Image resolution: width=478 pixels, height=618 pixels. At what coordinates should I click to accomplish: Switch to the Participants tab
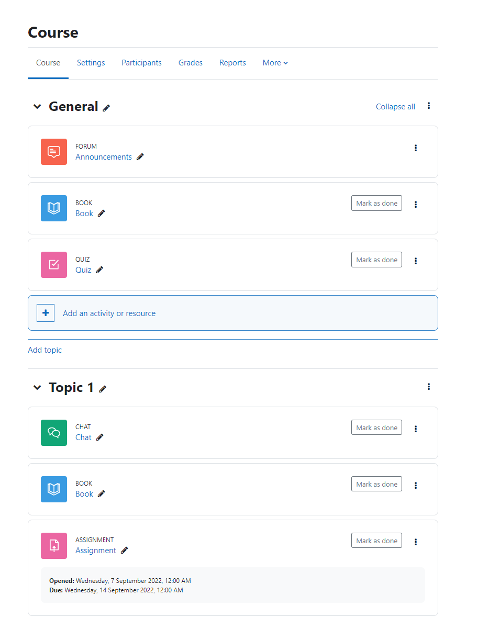pos(141,62)
